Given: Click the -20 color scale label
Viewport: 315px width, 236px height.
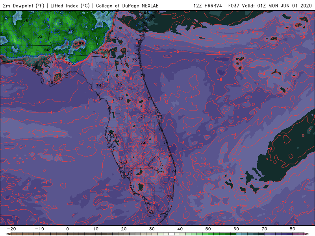Looking at the screenshot, I should (11, 229).
